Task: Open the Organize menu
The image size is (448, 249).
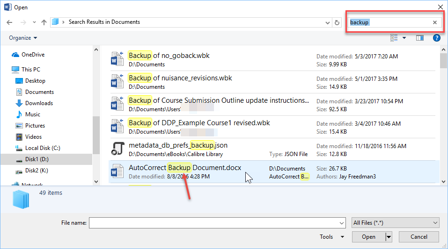Action: click(x=23, y=38)
